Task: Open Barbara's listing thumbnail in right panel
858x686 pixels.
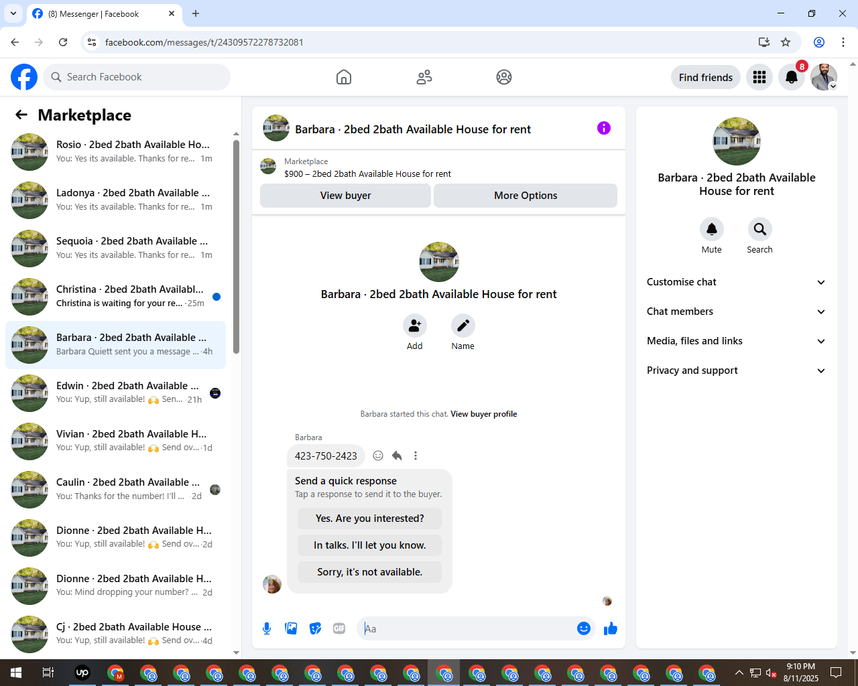Action: [x=737, y=141]
